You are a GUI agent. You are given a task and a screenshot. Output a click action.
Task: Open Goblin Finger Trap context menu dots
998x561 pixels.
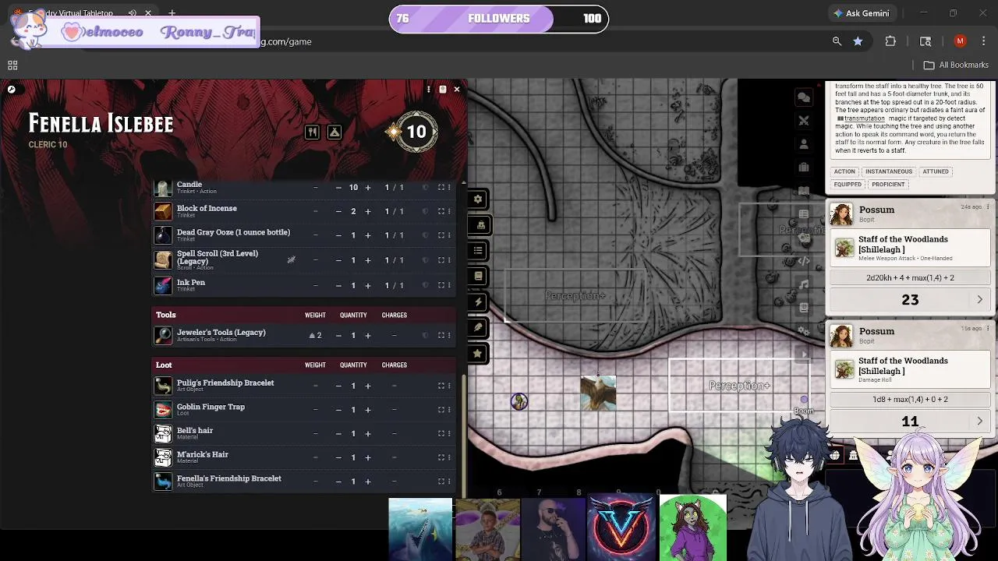click(449, 410)
